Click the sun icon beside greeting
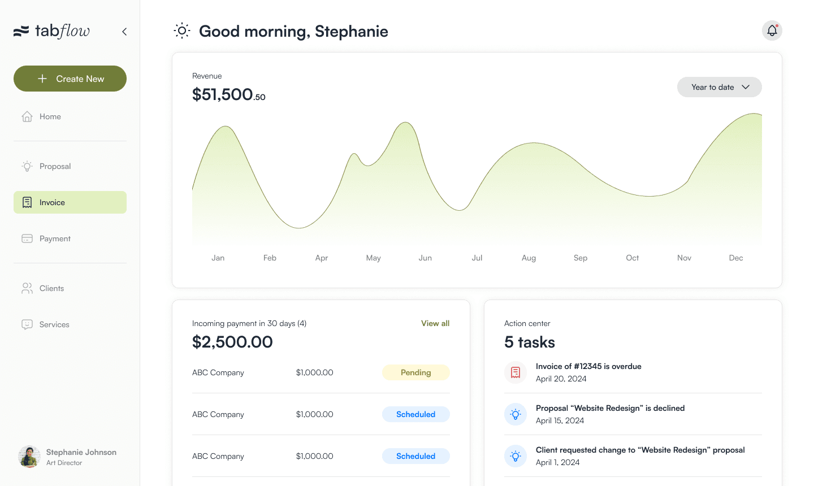Image resolution: width=814 pixels, height=486 pixels. [x=182, y=31]
